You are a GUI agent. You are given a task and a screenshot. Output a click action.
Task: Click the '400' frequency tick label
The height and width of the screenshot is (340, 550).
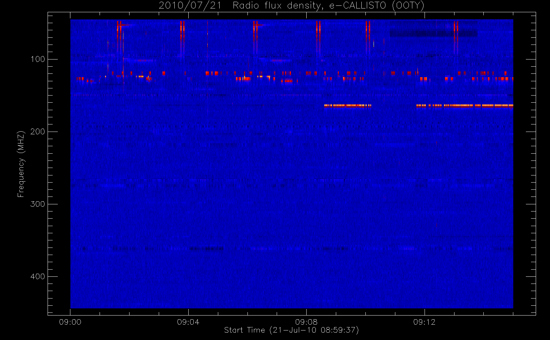point(38,276)
